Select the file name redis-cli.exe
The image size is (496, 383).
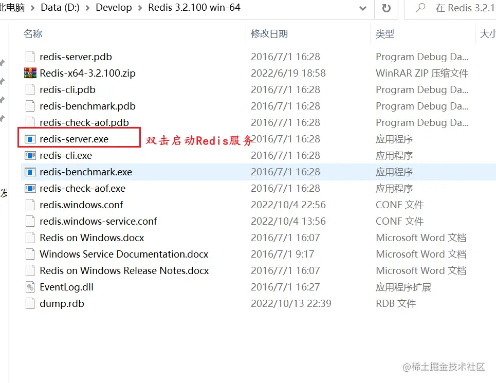(66, 156)
